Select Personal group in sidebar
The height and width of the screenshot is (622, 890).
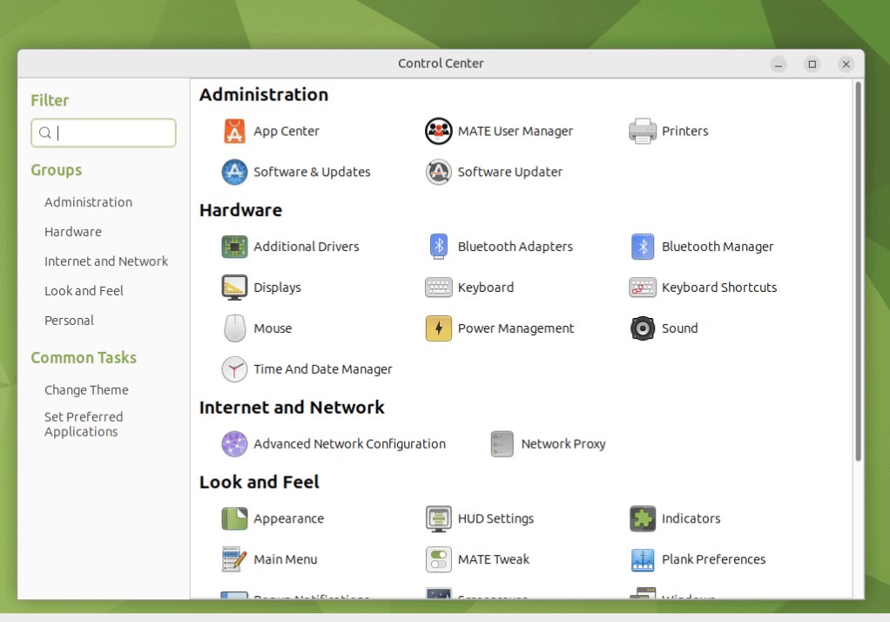pos(70,321)
